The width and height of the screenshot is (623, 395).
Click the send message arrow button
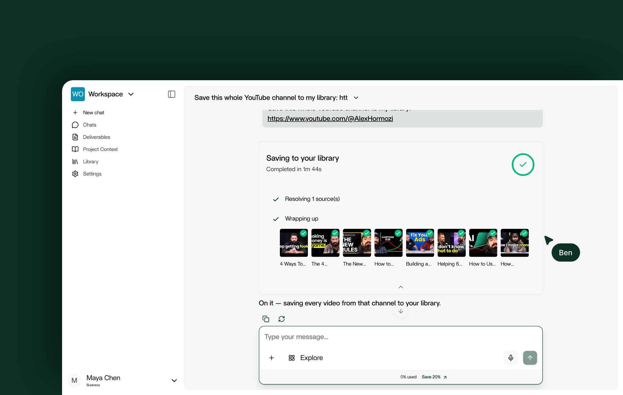530,358
